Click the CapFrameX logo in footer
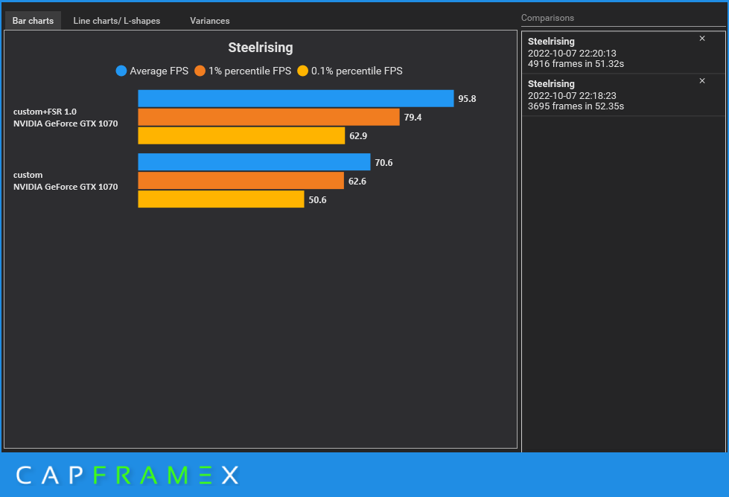729x497 pixels. pos(127,475)
